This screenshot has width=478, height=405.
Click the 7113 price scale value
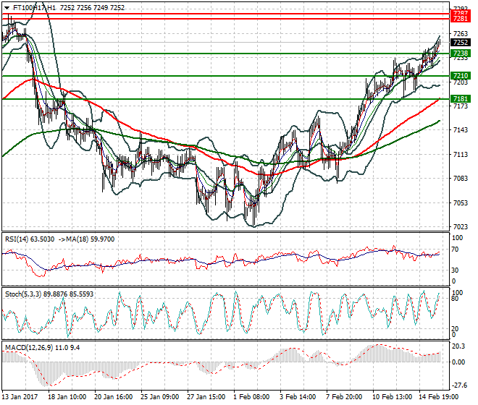click(x=461, y=154)
